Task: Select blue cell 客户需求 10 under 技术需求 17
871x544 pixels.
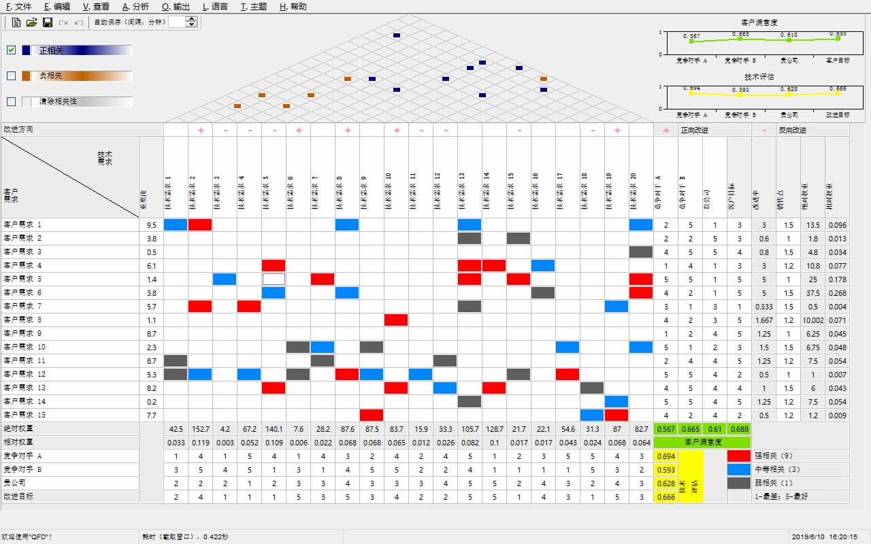Action: (568, 347)
